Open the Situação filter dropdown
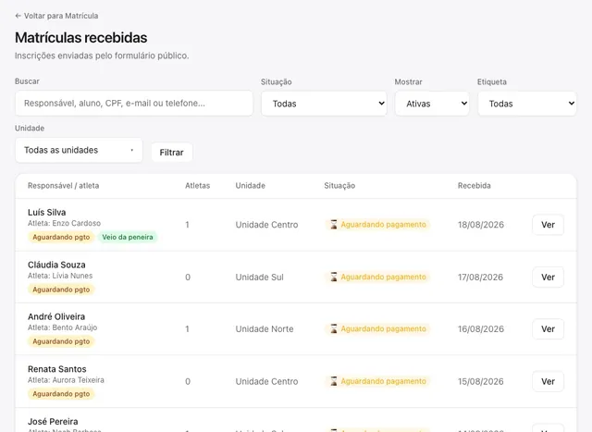Image resolution: width=592 pixels, height=432 pixels. 324,104
